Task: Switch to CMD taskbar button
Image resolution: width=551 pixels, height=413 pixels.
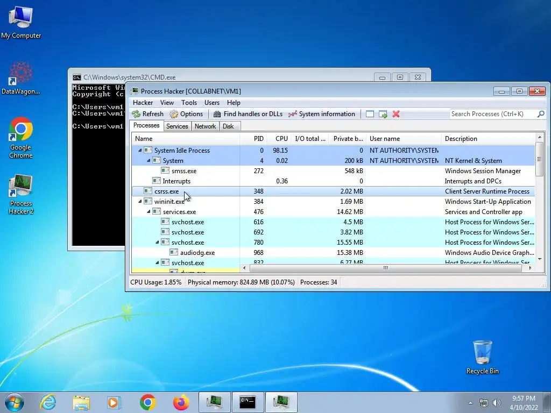Action: (x=248, y=402)
